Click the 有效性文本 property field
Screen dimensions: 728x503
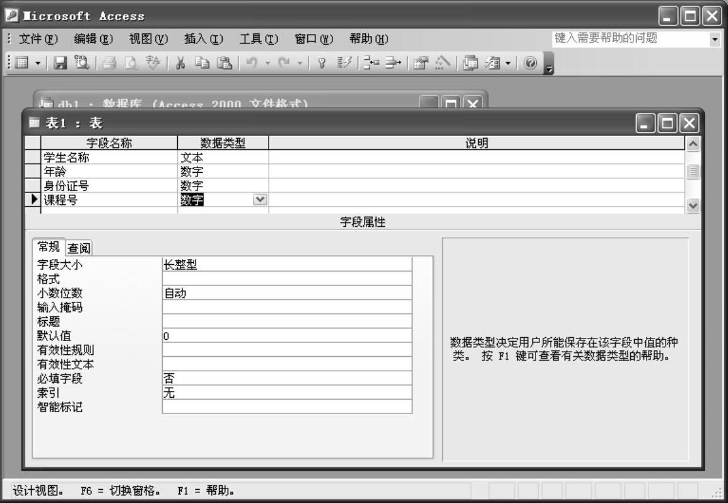[287, 364]
